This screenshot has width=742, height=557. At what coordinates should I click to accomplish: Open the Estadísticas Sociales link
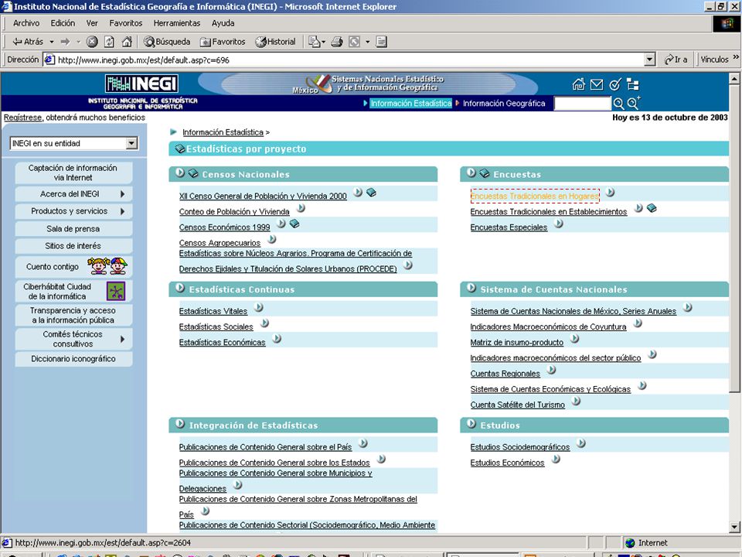(216, 326)
